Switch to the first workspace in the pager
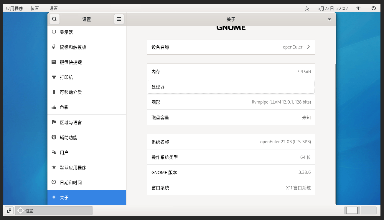 click(352, 211)
